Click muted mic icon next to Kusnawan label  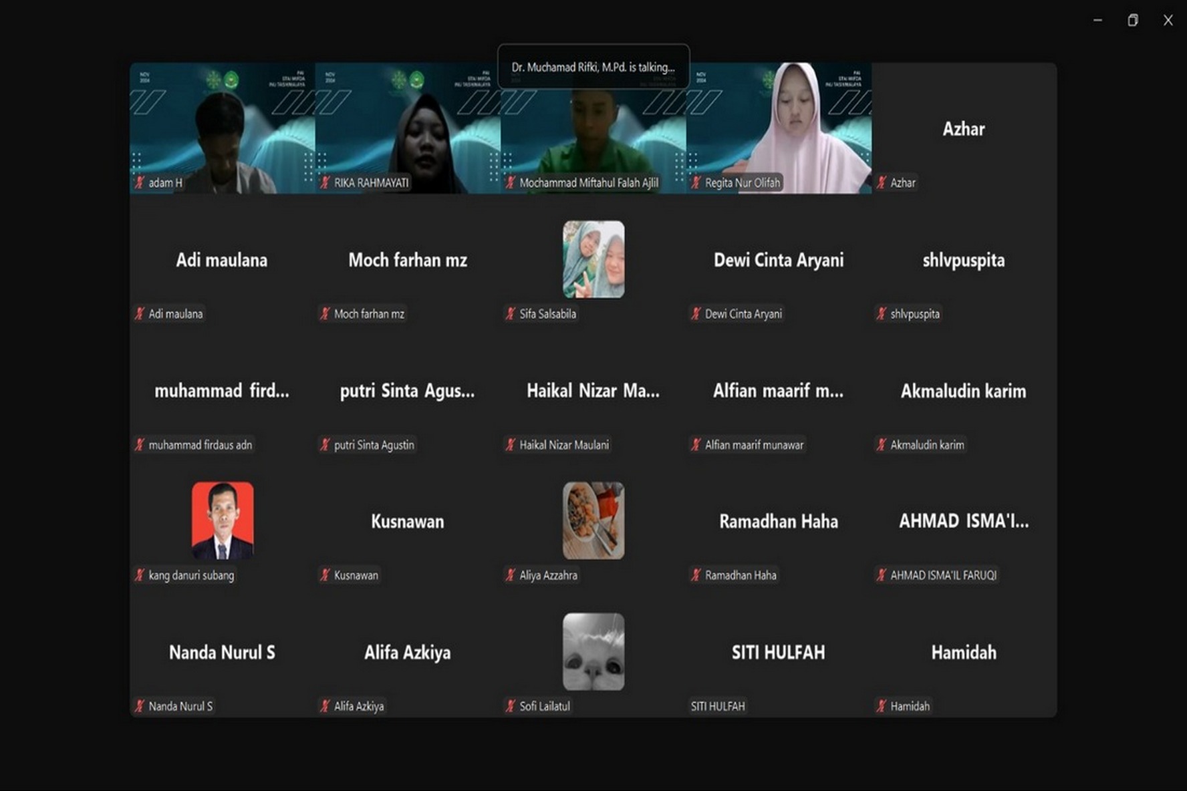pyautogui.click(x=325, y=575)
